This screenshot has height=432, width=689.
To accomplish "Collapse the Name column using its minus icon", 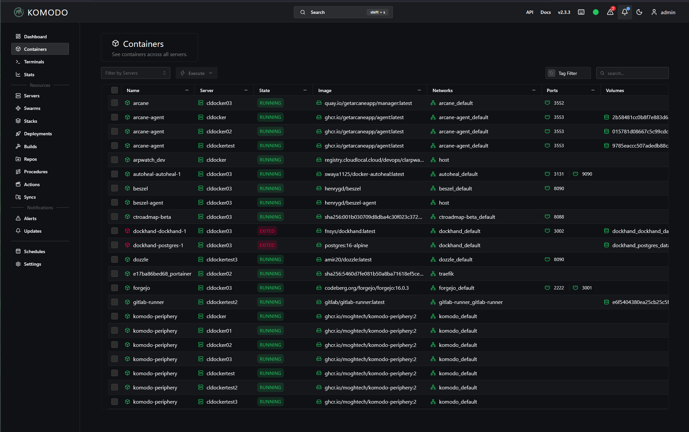I will pyautogui.click(x=187, y=90).
